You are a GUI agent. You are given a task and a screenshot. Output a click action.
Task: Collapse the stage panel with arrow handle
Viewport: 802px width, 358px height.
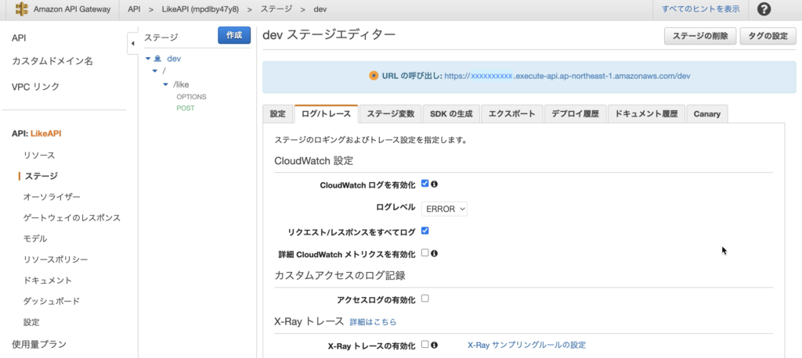(132, 44)
